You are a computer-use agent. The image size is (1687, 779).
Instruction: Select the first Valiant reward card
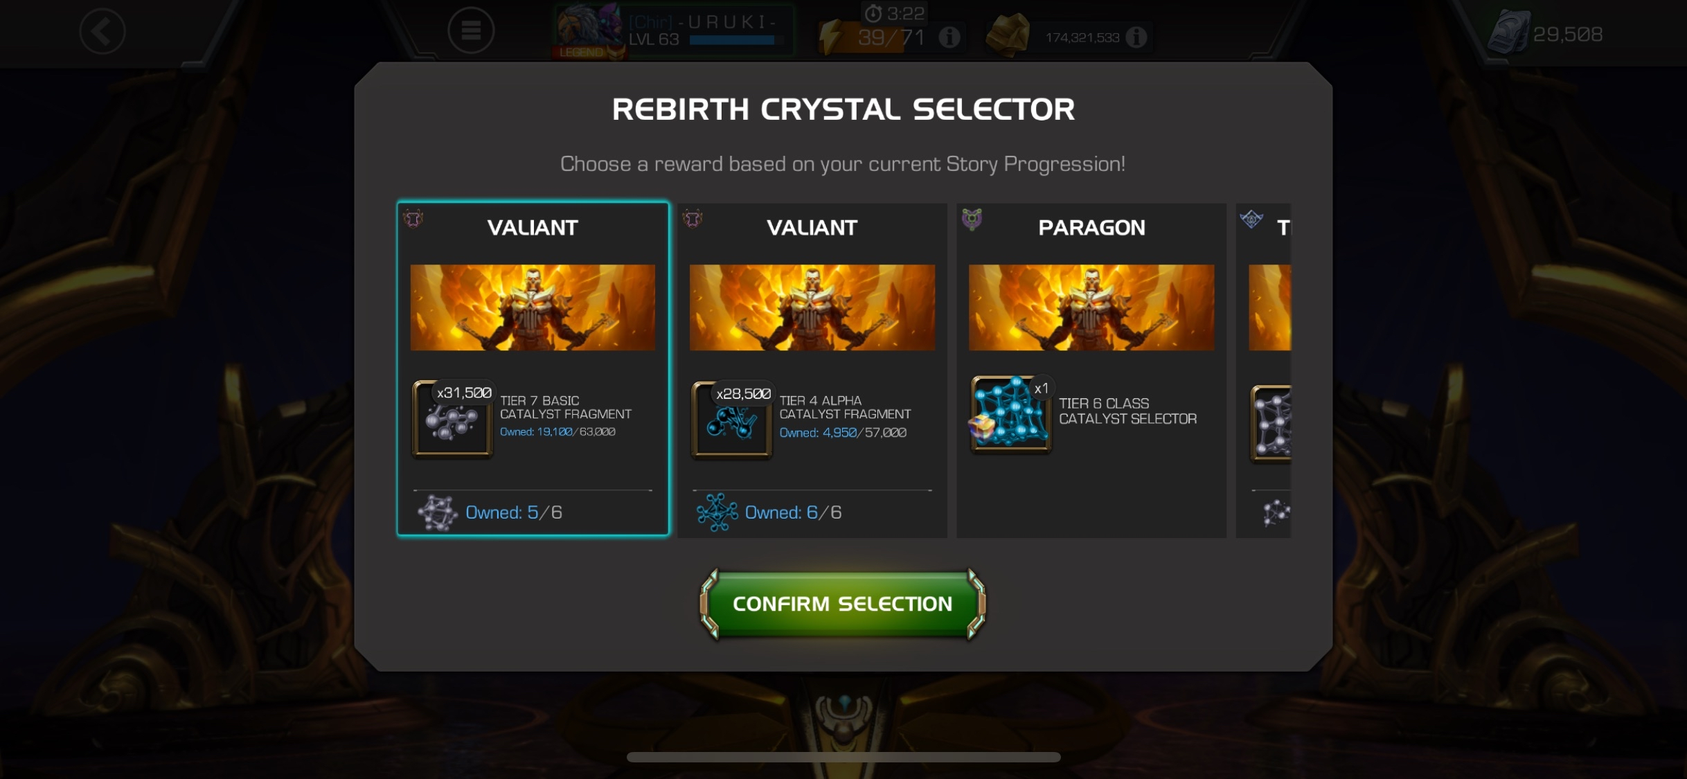coord(533,369)
